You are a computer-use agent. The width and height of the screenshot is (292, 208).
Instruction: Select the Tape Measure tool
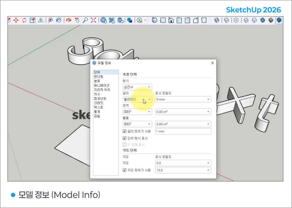50,20
